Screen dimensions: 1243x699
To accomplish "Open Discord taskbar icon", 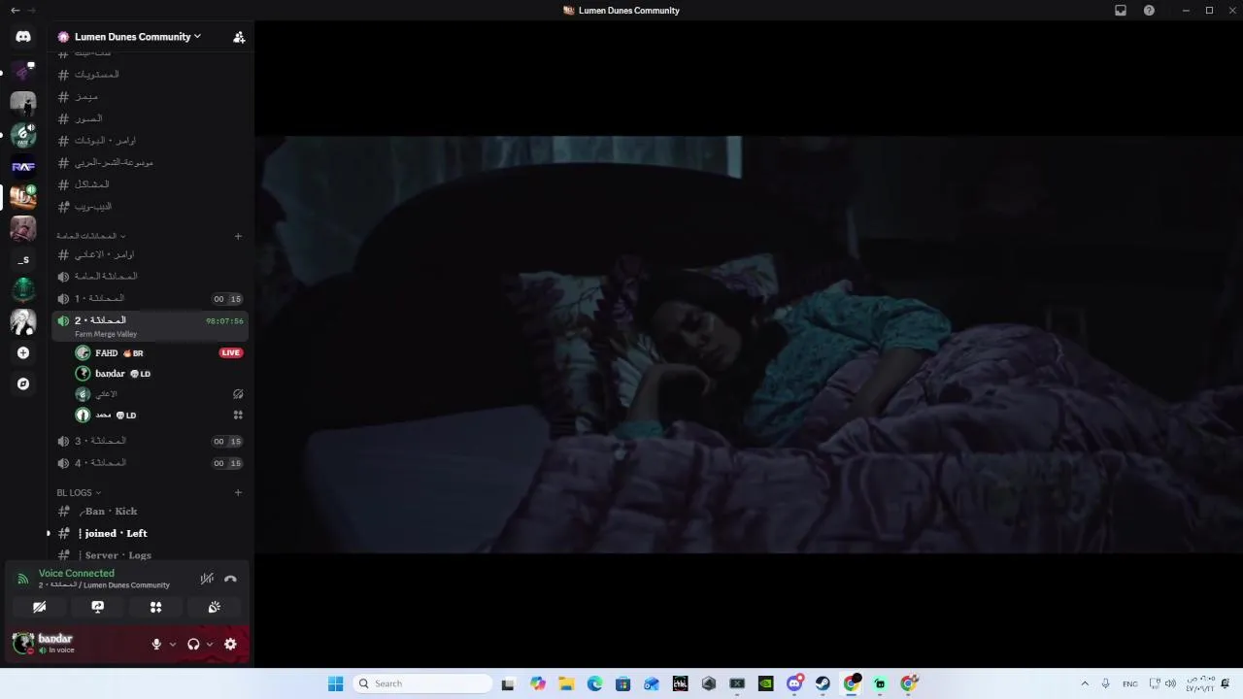I will 794,683.
